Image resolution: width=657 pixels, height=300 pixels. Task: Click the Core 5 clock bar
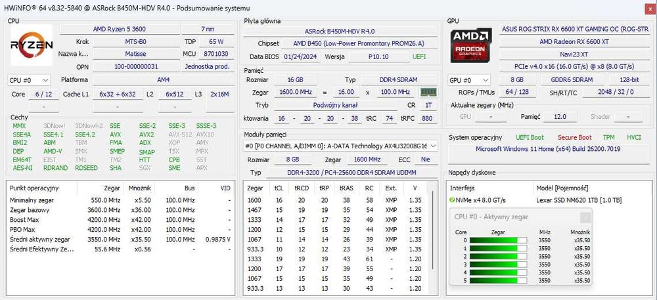point(499,280)
